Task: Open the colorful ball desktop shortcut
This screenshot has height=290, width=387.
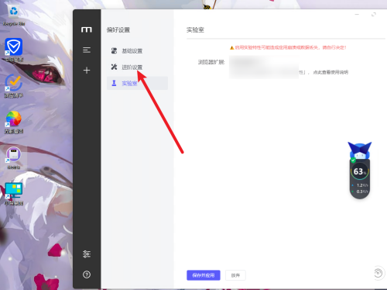Action: 14,122
